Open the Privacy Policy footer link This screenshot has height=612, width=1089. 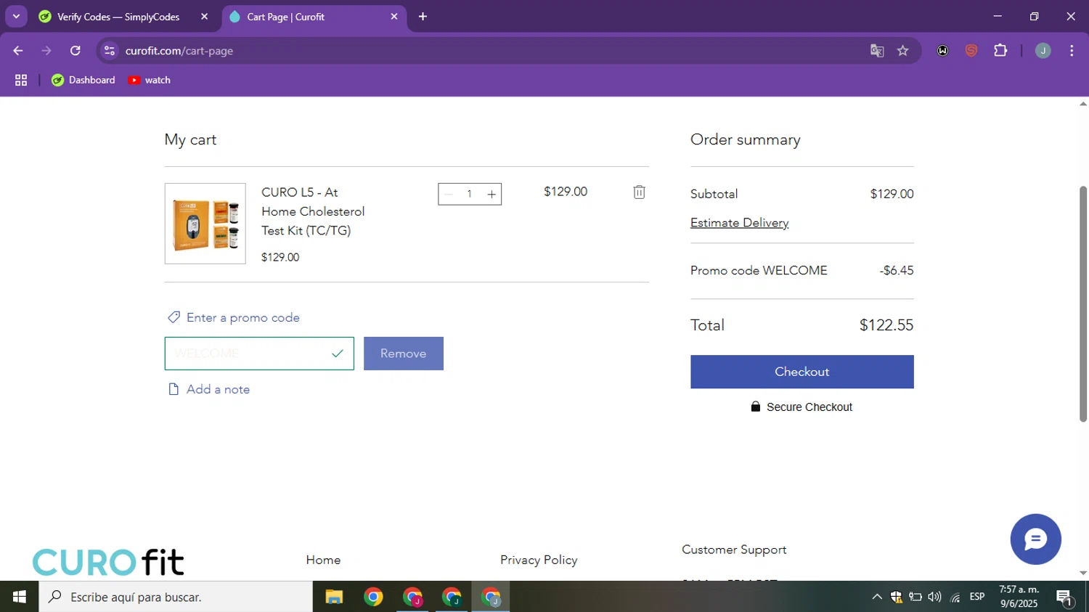coord(539,560)
